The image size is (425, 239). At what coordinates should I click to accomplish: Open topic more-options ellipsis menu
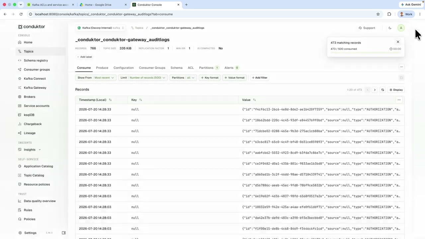point(401,67)
